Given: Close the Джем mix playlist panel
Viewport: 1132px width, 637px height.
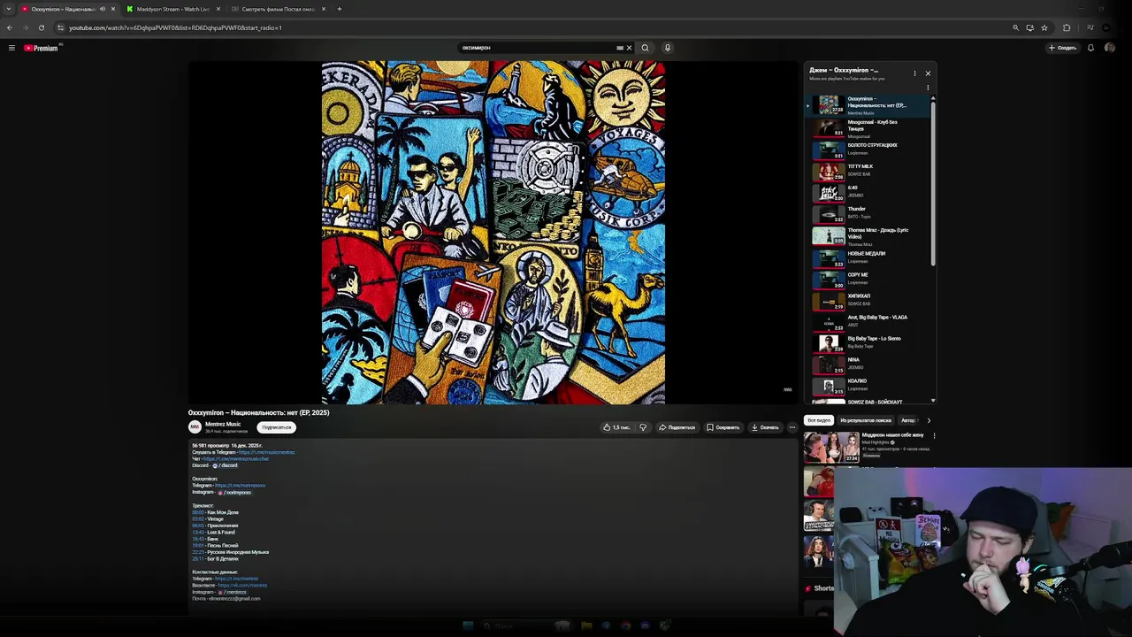Looking at the screenshot, I should click(x=928, y=73).
